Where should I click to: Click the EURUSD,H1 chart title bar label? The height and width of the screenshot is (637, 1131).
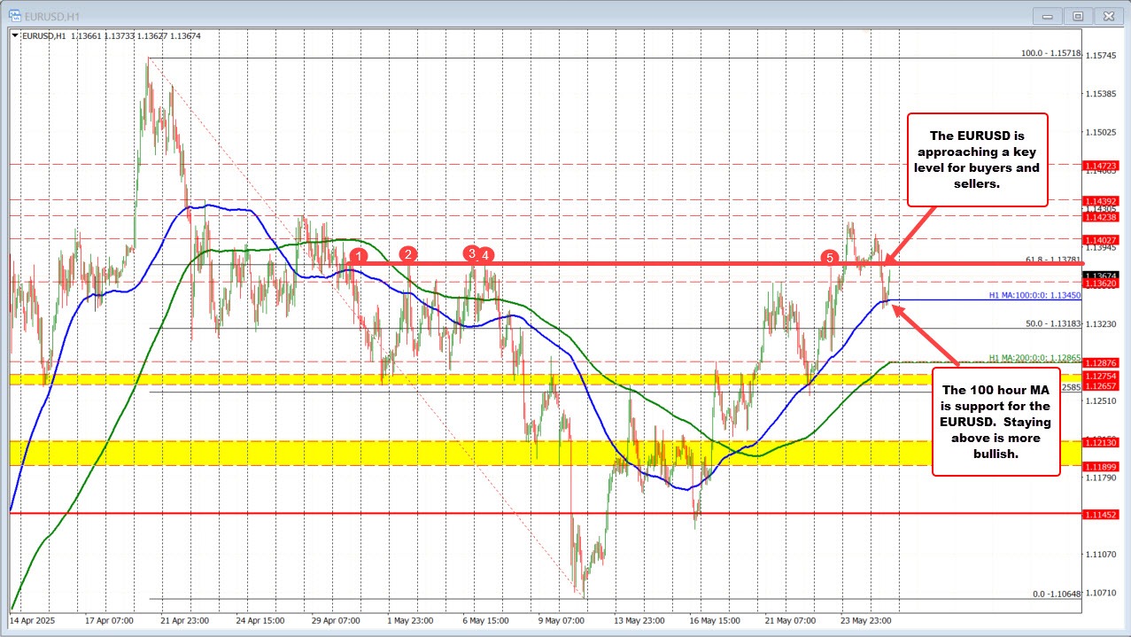(50, 15)
